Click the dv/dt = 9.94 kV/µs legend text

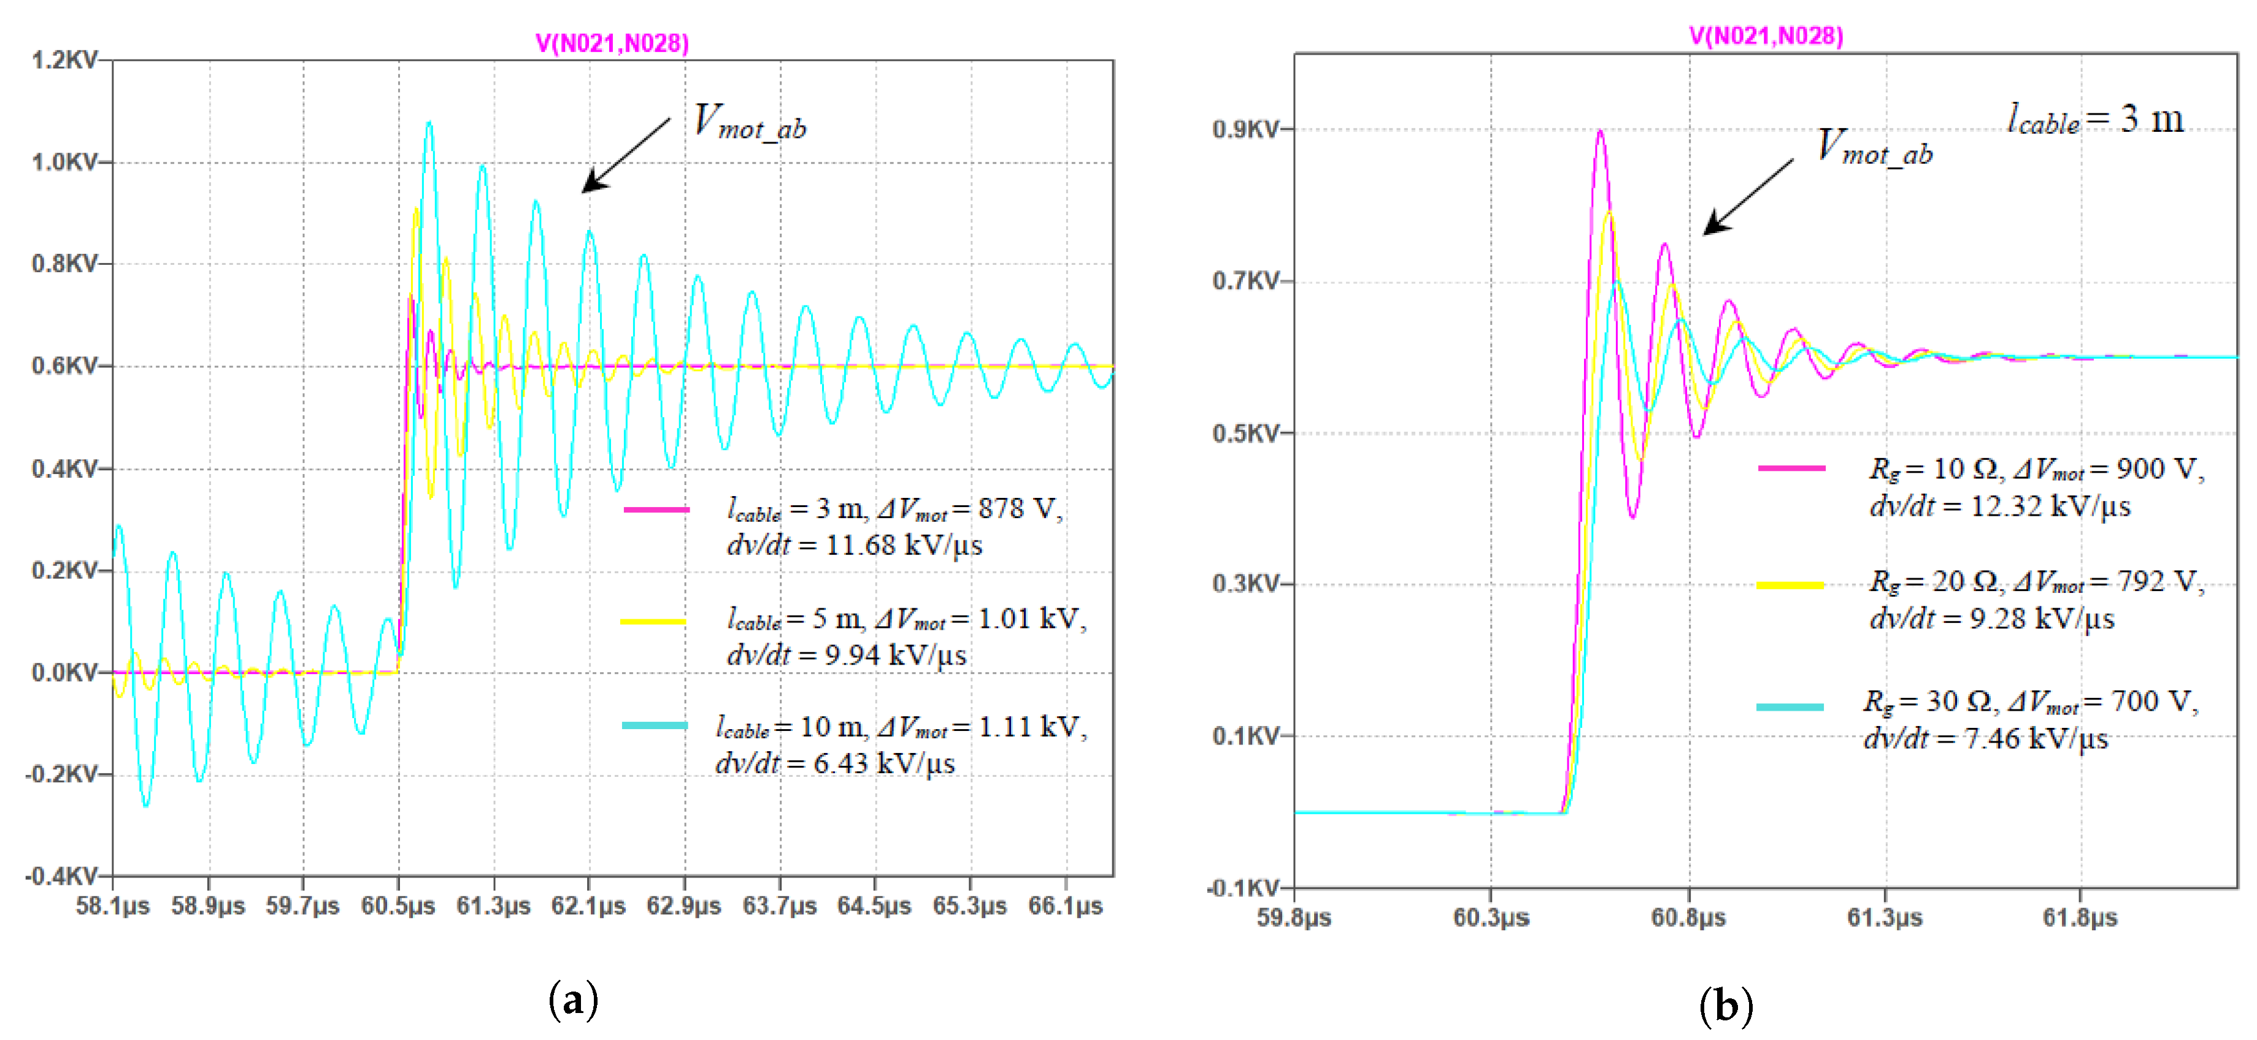pos(847,655)
